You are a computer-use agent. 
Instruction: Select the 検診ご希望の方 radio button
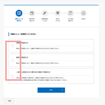click(x=12, y=60)
